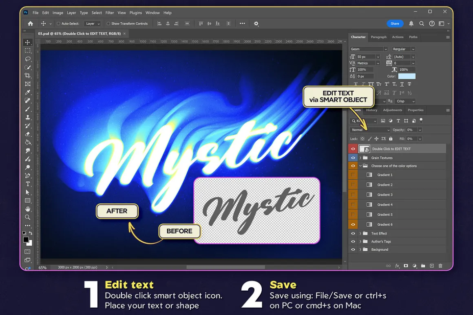Select the Brush tool
This screenshot has height=315, width=473.
coord(28,109)
